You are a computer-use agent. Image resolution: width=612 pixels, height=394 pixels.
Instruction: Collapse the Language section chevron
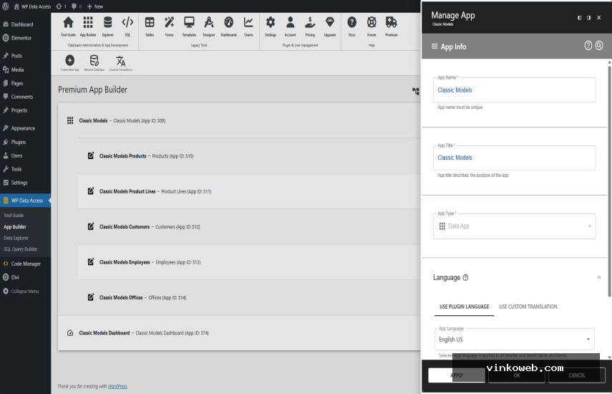598,277
